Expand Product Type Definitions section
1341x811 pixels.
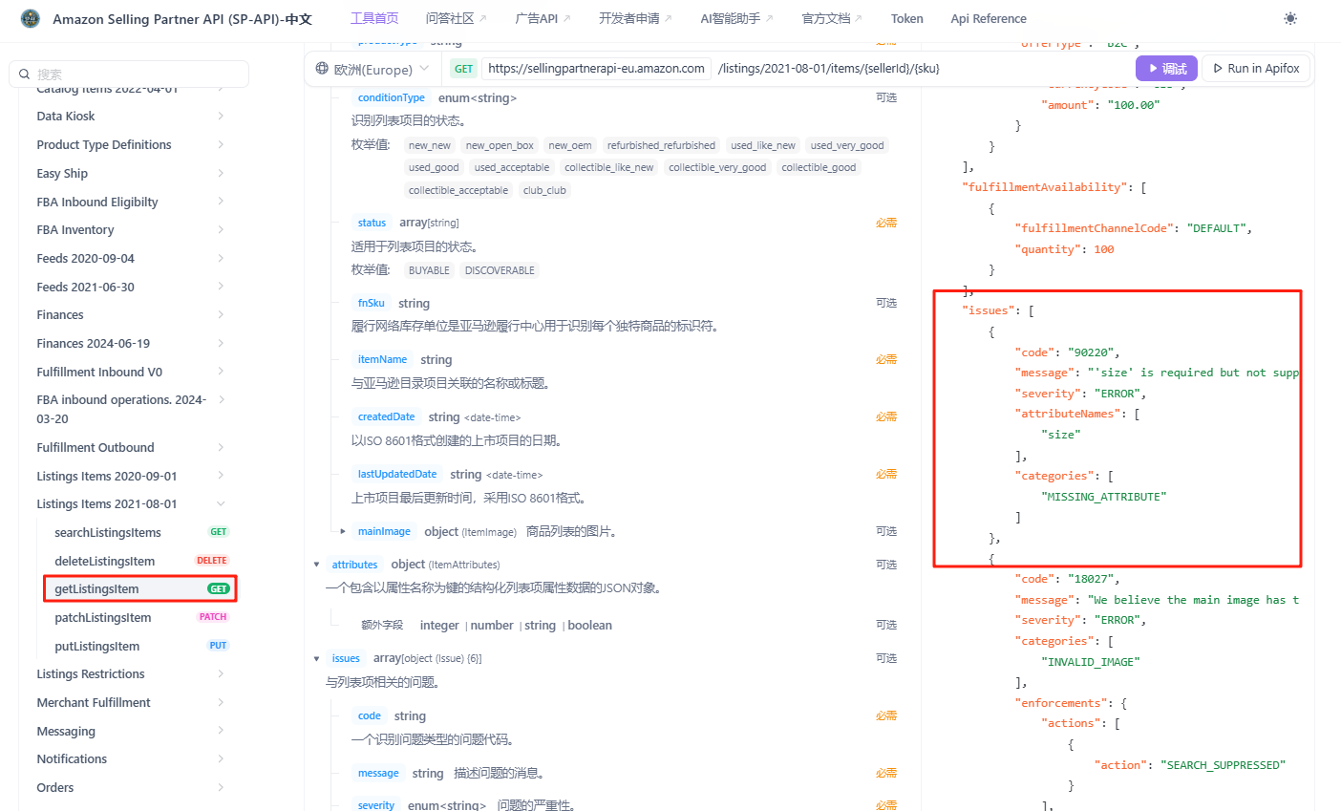tap(130, 144)
